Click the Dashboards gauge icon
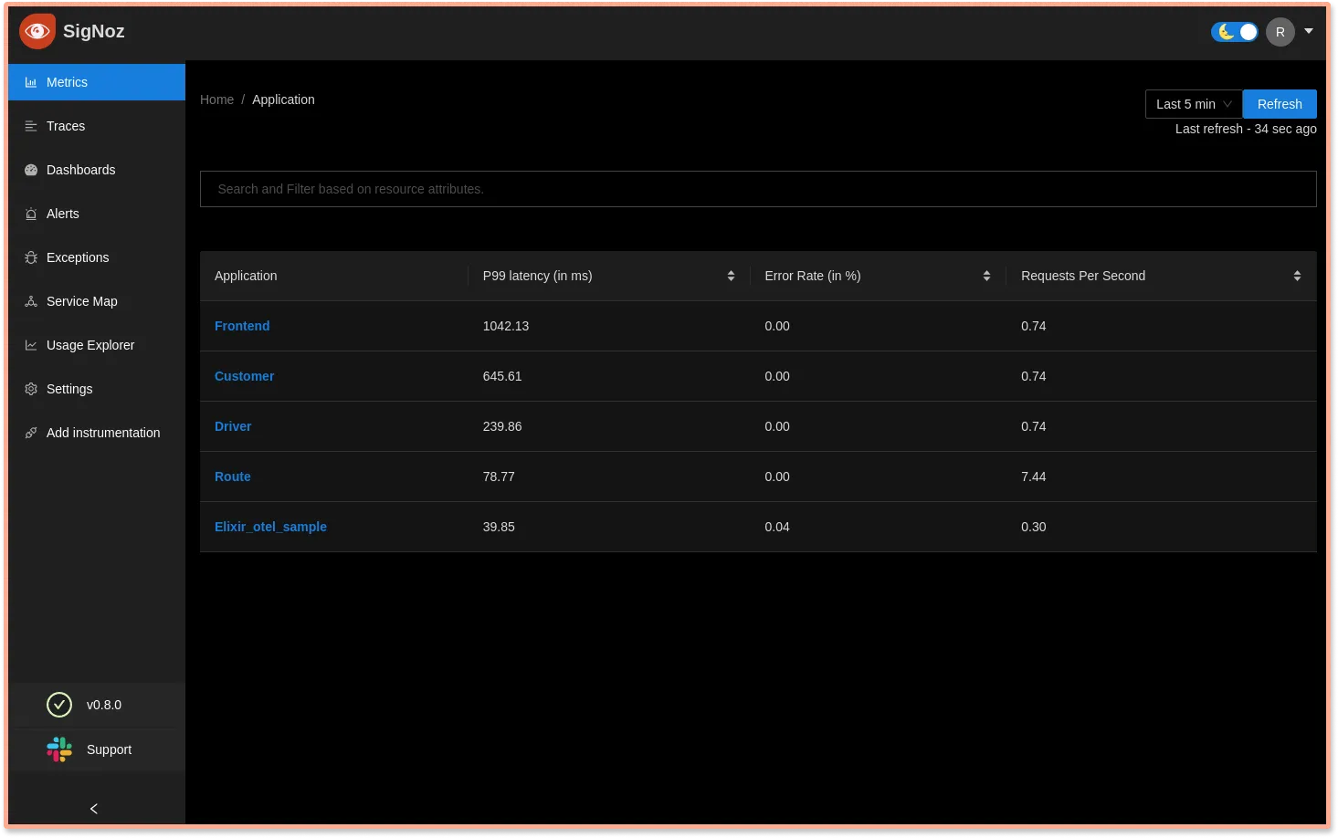The width and height of the screenshot is (1338, 838). click(x=31, y=170)
